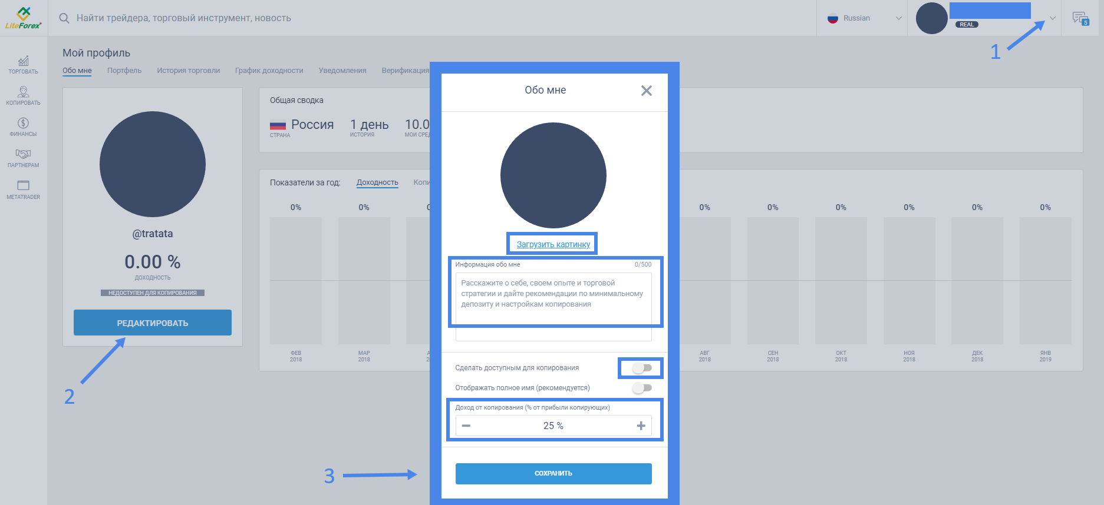Open the chat messages icon
The width and height of the screenshot is (1104, 505).
[1080, 18]
